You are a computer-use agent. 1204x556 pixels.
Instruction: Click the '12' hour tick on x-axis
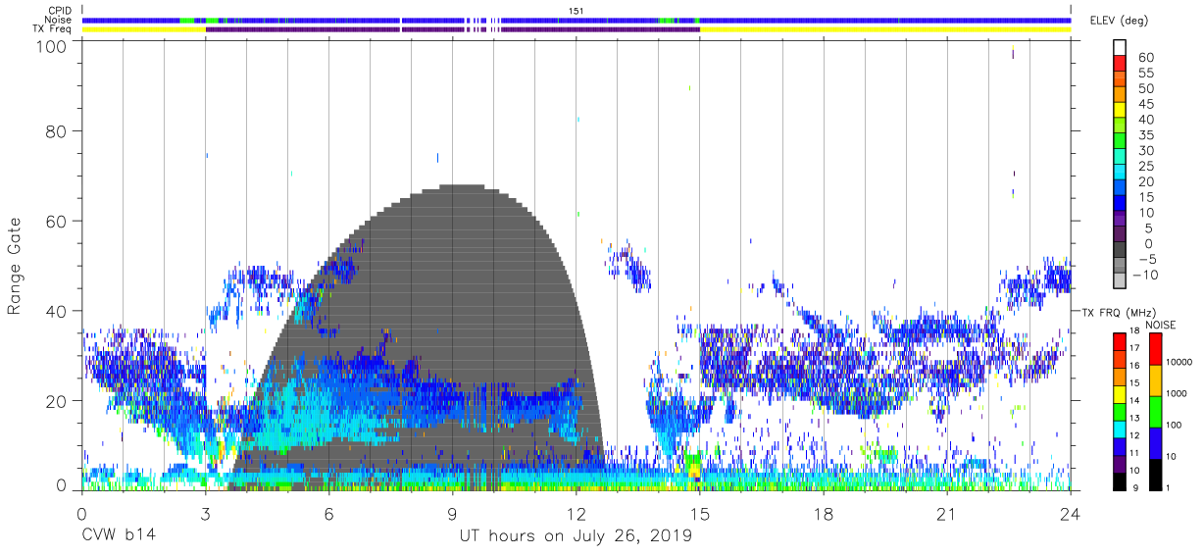tap(576, 514)
